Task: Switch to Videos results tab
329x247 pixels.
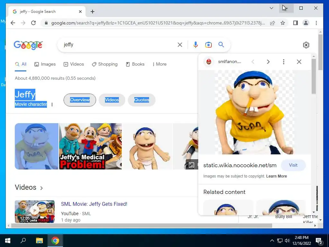Action: pos(74,64)
